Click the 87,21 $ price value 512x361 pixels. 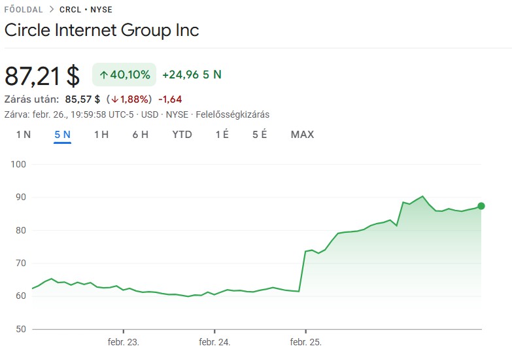click(x=43, y=76)
